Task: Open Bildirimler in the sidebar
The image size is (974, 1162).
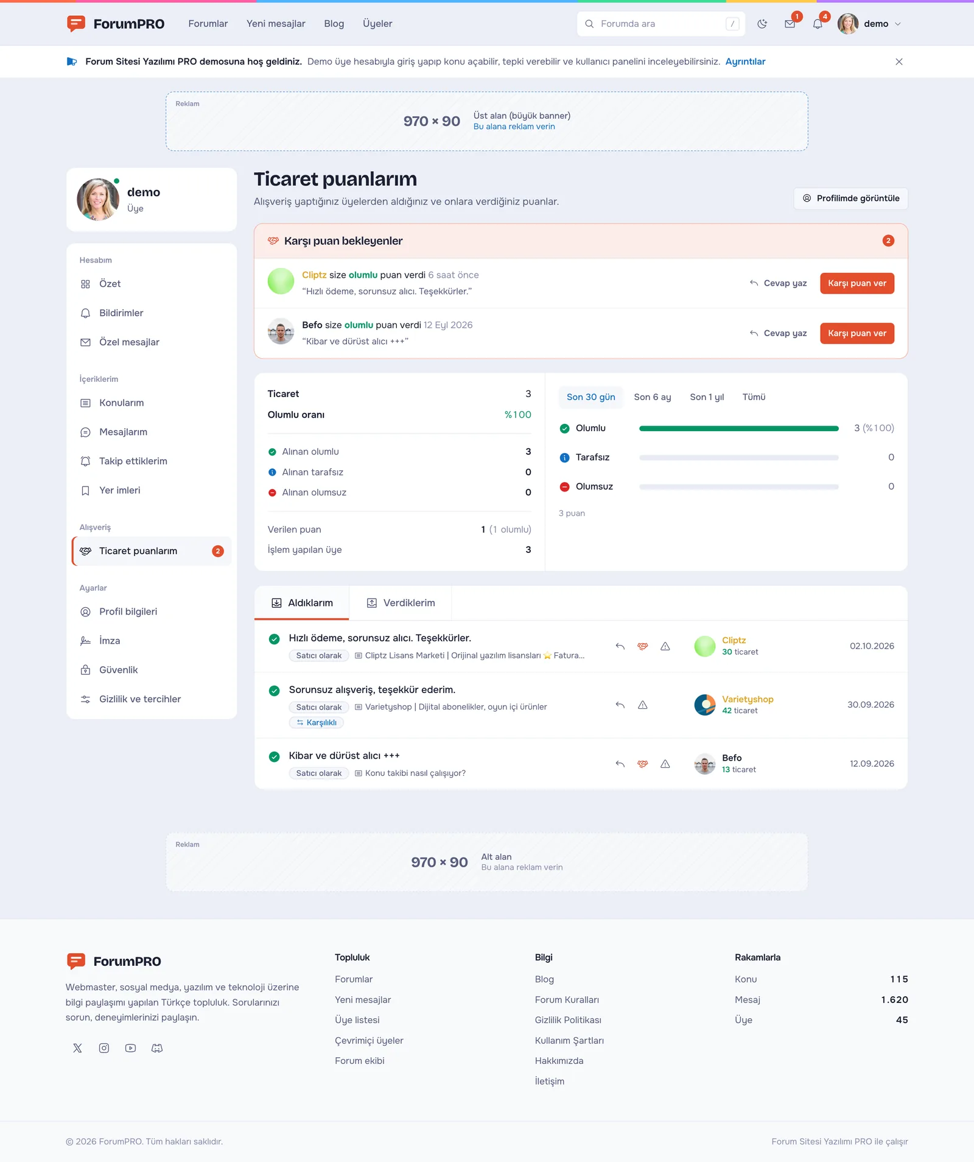Action: 152,313
